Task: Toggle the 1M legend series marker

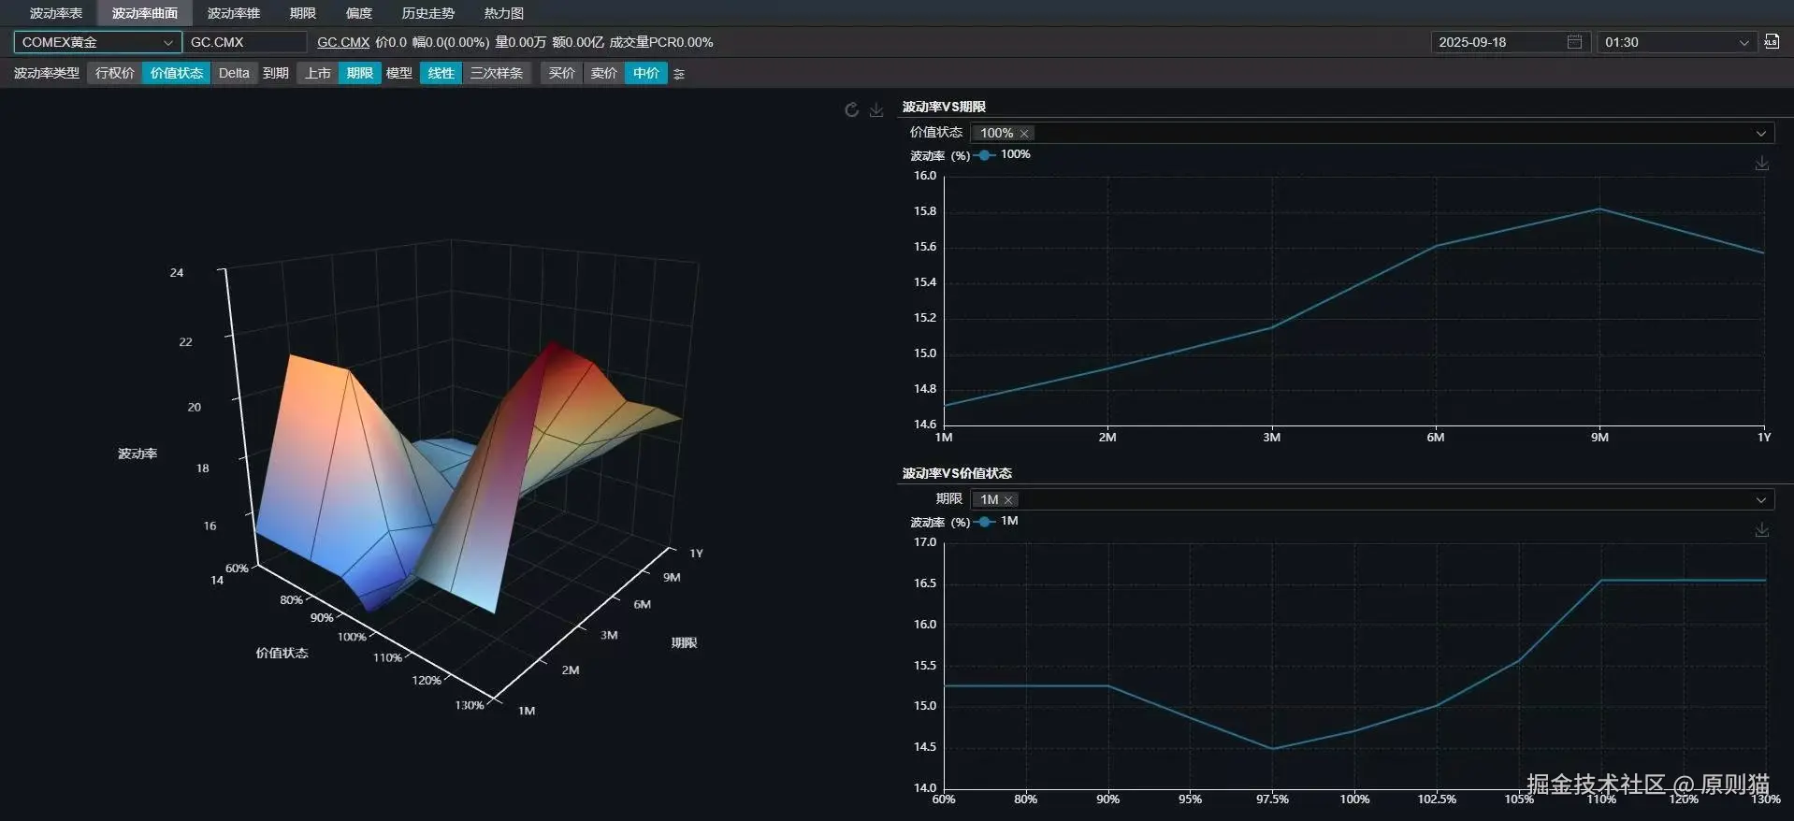Action: pos(984,522)
